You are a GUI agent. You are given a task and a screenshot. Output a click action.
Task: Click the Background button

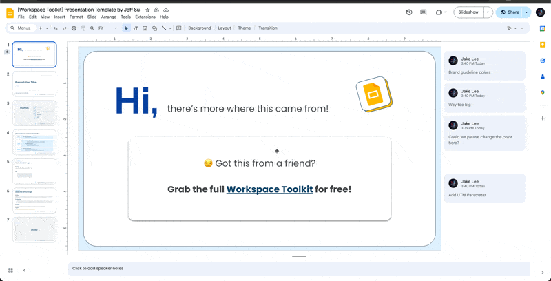[x=200, y=28]
